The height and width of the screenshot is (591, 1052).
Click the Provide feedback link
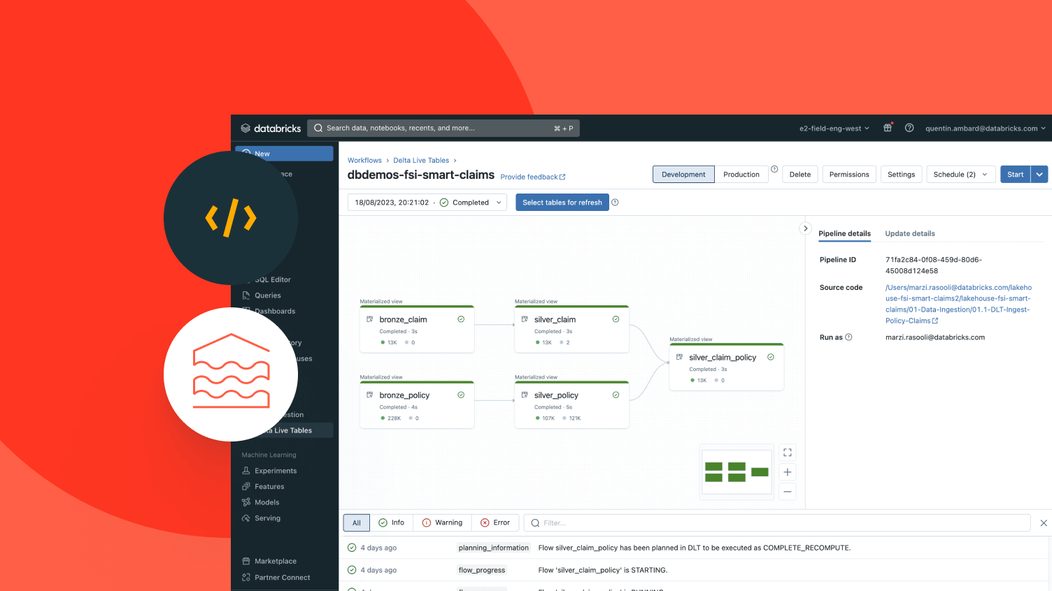coord(533,177)
